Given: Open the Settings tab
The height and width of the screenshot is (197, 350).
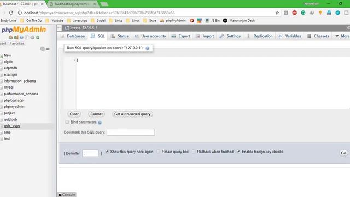Looking at the screenshot, I should (230, 36).
